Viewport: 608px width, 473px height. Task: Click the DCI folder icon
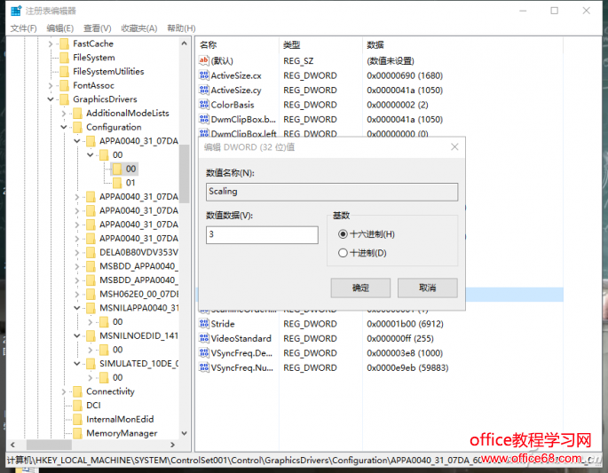coord(78,406)
